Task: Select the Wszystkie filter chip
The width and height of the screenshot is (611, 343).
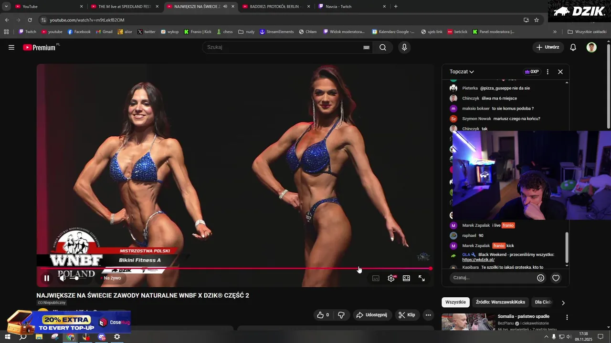Action: (x=455, y=302)
